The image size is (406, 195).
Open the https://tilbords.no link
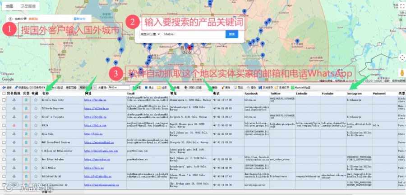(97, 108)
